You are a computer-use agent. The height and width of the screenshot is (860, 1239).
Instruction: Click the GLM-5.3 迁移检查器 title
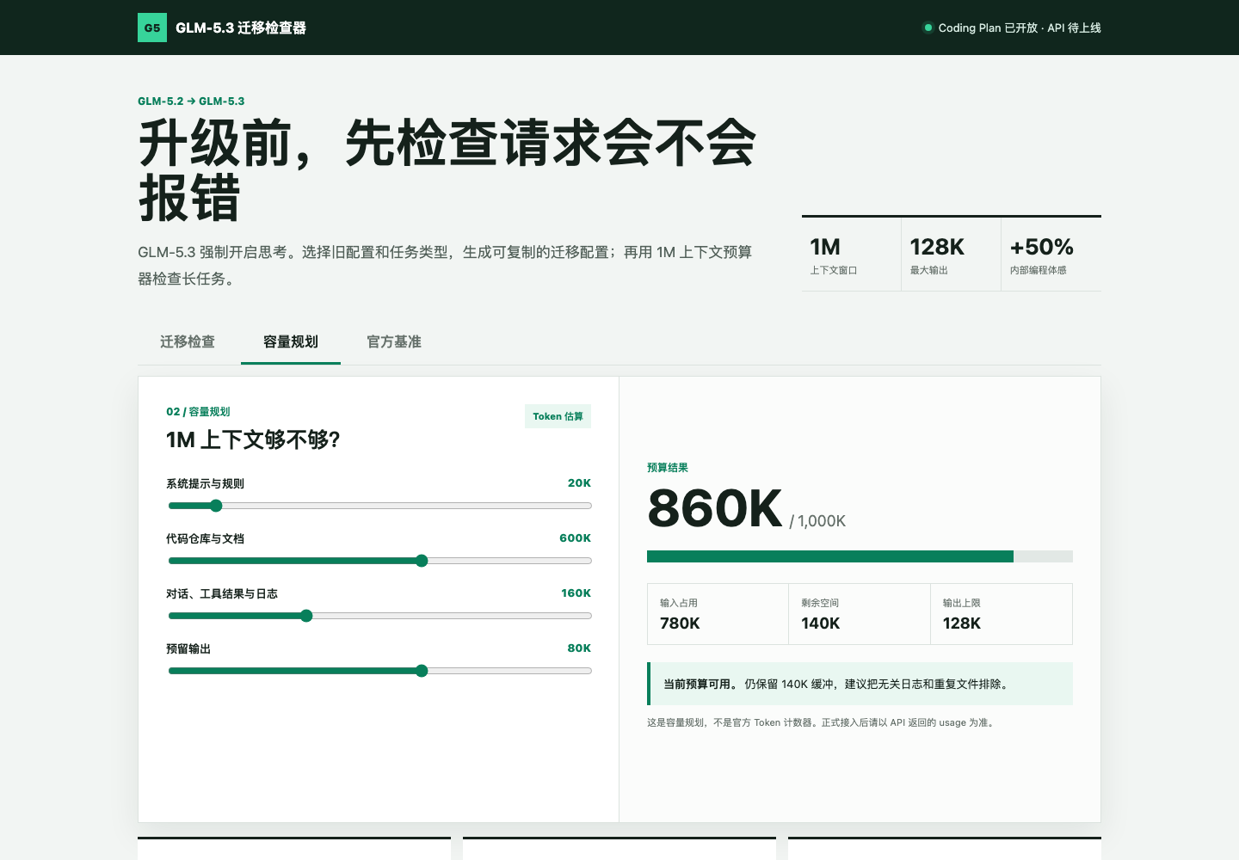[241, 28]
